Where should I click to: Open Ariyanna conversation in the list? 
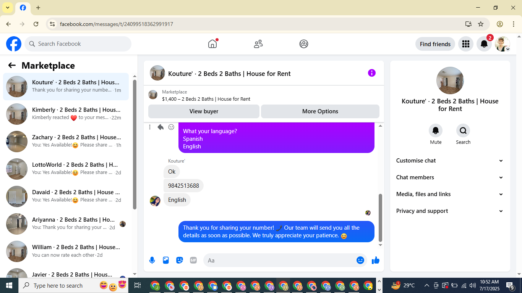pos(66,224)
